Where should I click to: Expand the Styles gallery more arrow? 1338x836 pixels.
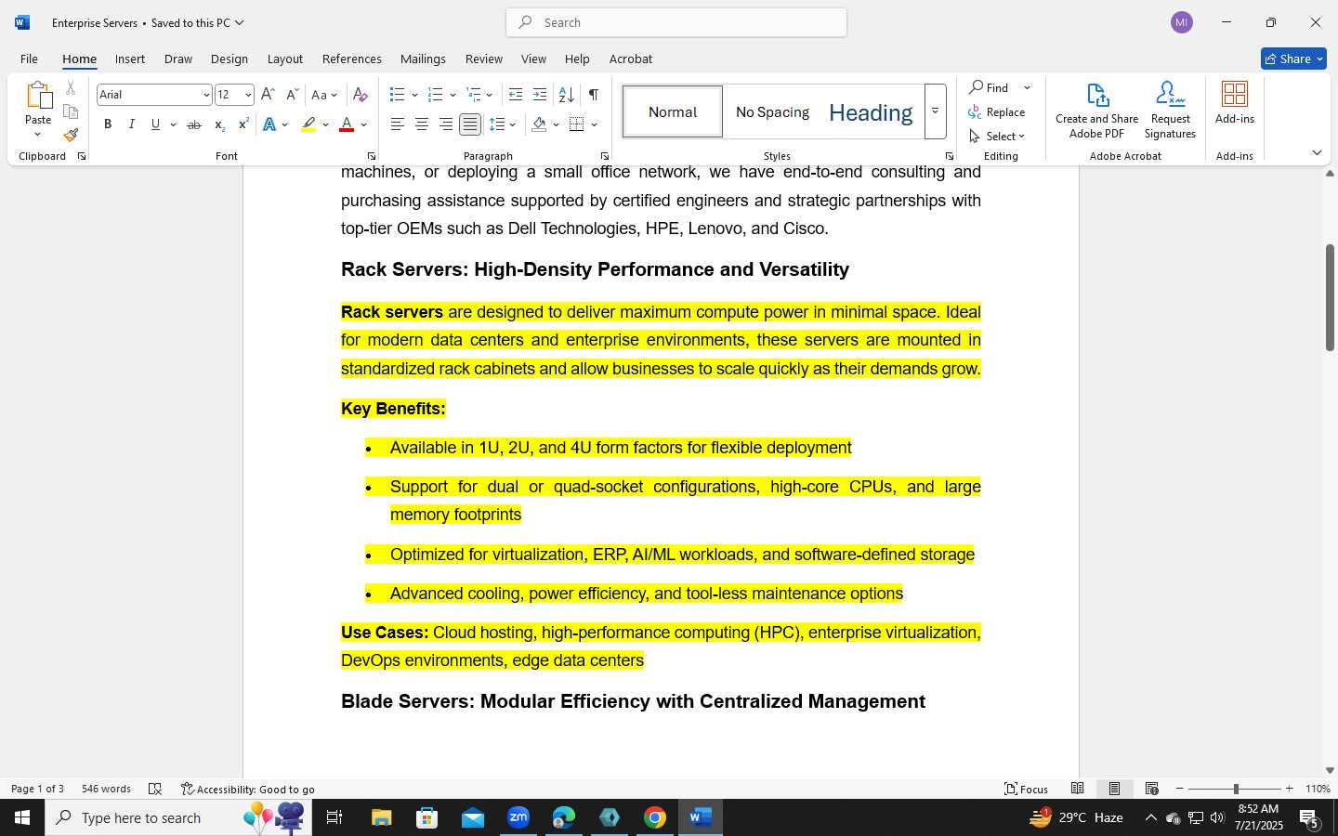click(x=936, y=111)
